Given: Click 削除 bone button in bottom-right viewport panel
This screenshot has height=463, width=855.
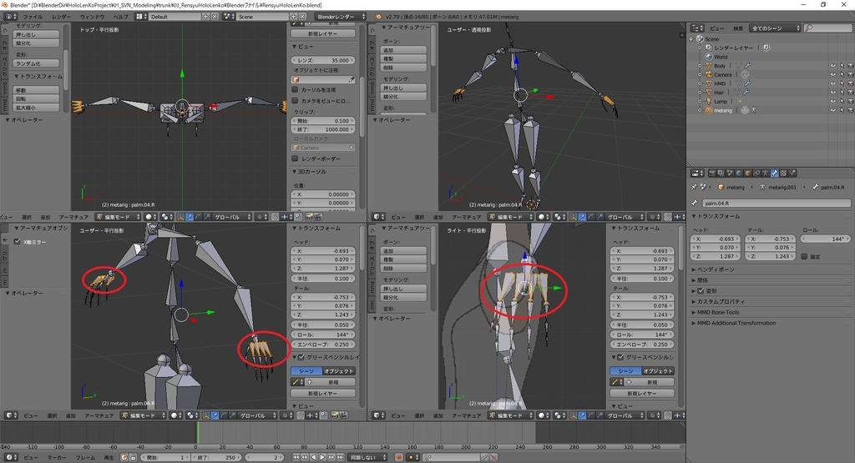Looking at the screenshot, I should click(x=403, y=269).
